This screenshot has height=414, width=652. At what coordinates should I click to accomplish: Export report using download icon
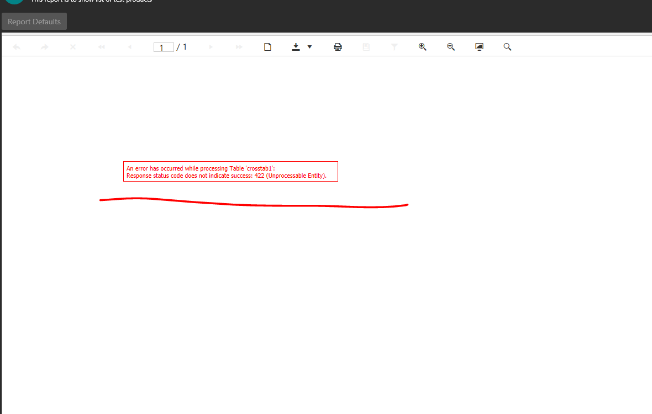[296, 47]
